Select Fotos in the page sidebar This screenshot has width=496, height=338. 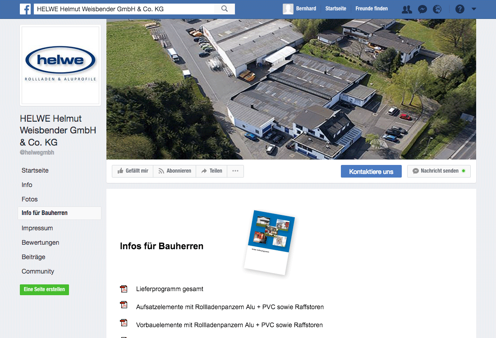30,199
